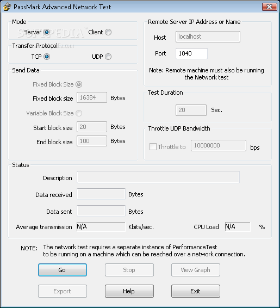The image size is (280, 308).
Task: Click the End block size field
Action: point(92,141)
